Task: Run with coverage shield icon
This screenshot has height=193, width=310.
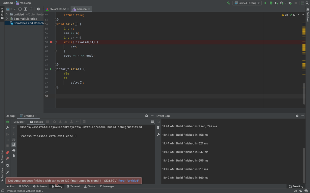Action: coord(276,3)
